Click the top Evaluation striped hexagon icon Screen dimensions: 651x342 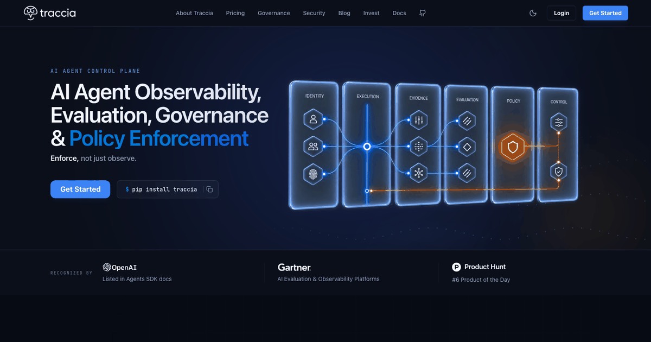(x=467, y=121)
